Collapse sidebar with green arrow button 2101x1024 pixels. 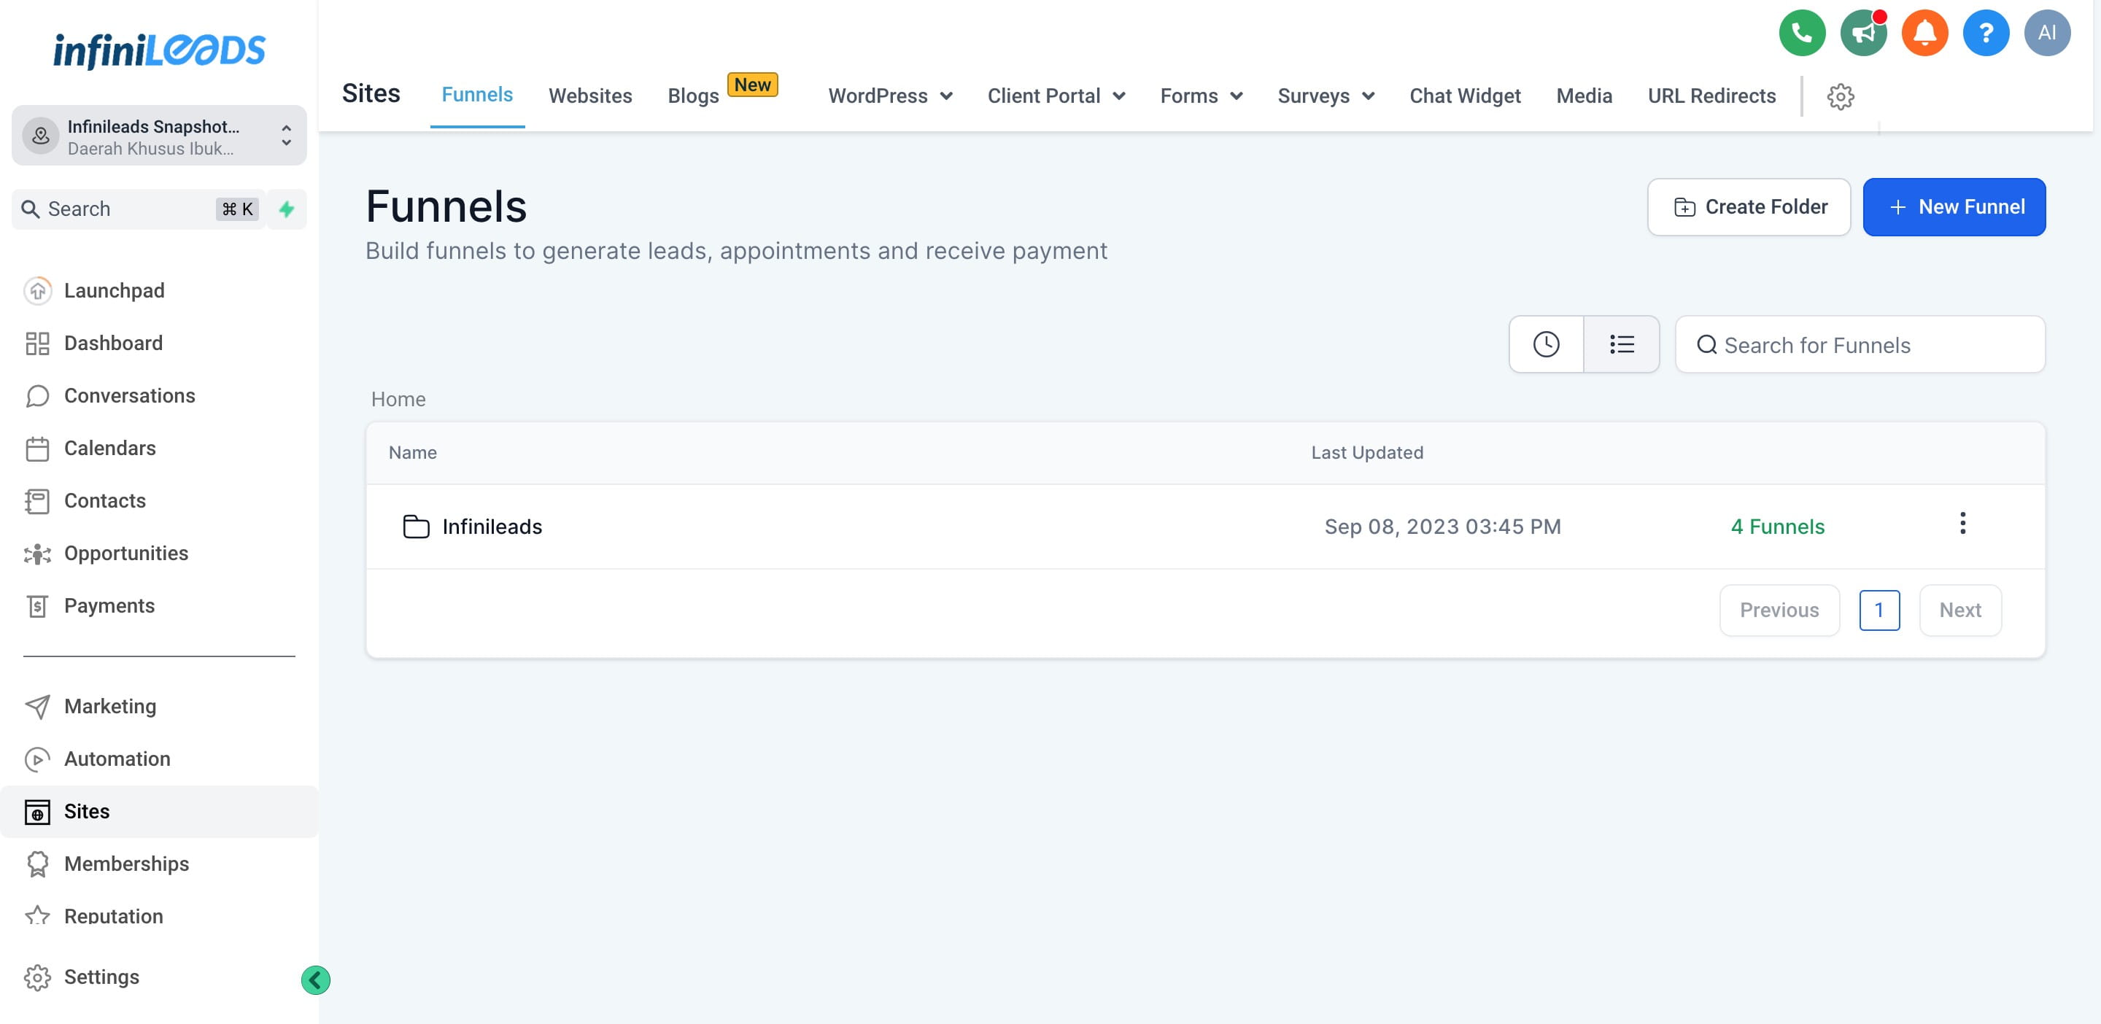coord(316,980)
